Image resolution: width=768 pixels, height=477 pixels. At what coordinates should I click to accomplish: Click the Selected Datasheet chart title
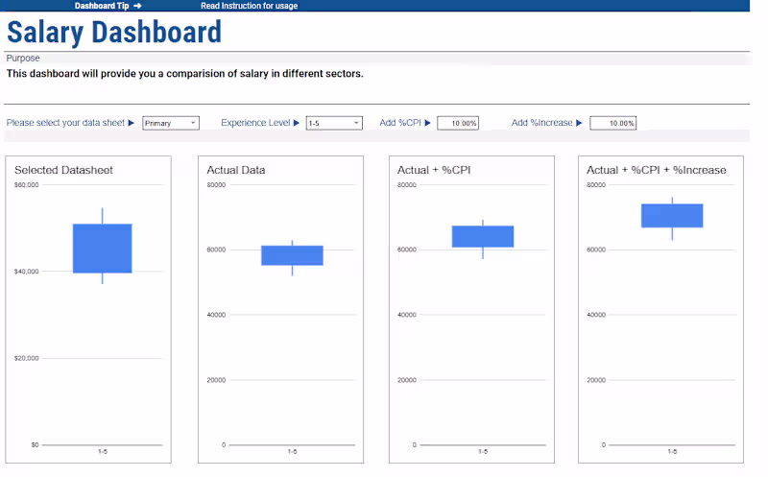[63, 170]
